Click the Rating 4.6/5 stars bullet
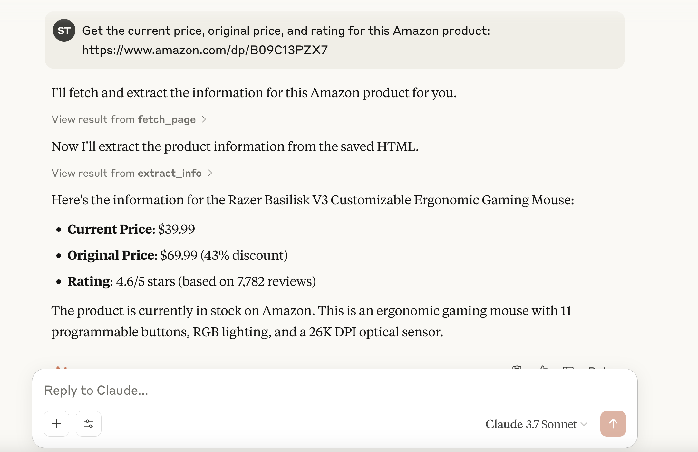The height and width of the screenshot is (452, 698). (x=191, y=281)
